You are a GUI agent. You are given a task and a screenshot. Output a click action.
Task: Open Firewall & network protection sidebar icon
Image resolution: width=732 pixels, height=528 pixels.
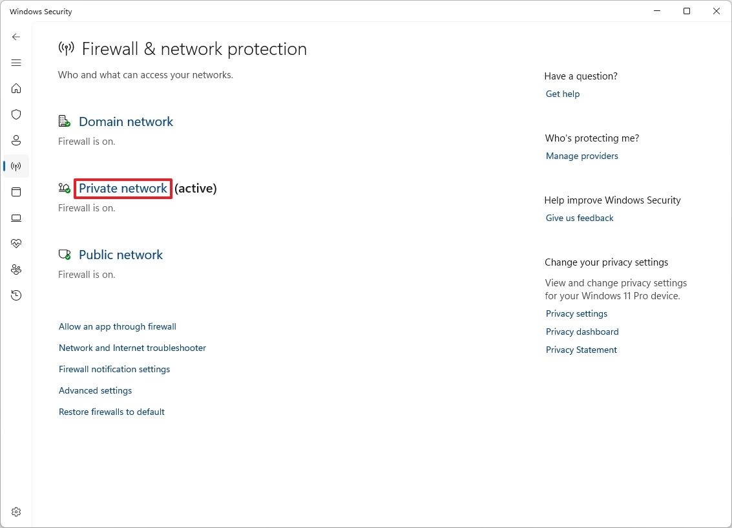(16, 166)
